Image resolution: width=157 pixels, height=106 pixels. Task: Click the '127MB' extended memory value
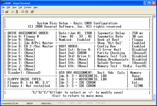point(138,86)
